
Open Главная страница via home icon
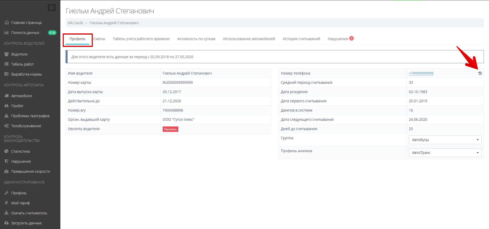click(7, 23)
